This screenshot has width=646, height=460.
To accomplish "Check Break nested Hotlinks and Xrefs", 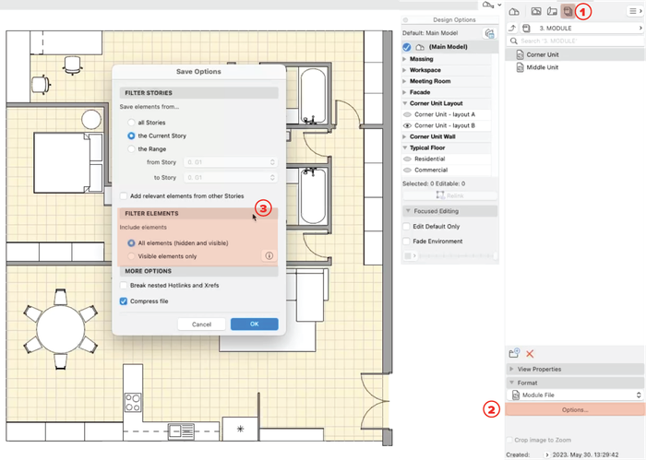I will point(123,285).
